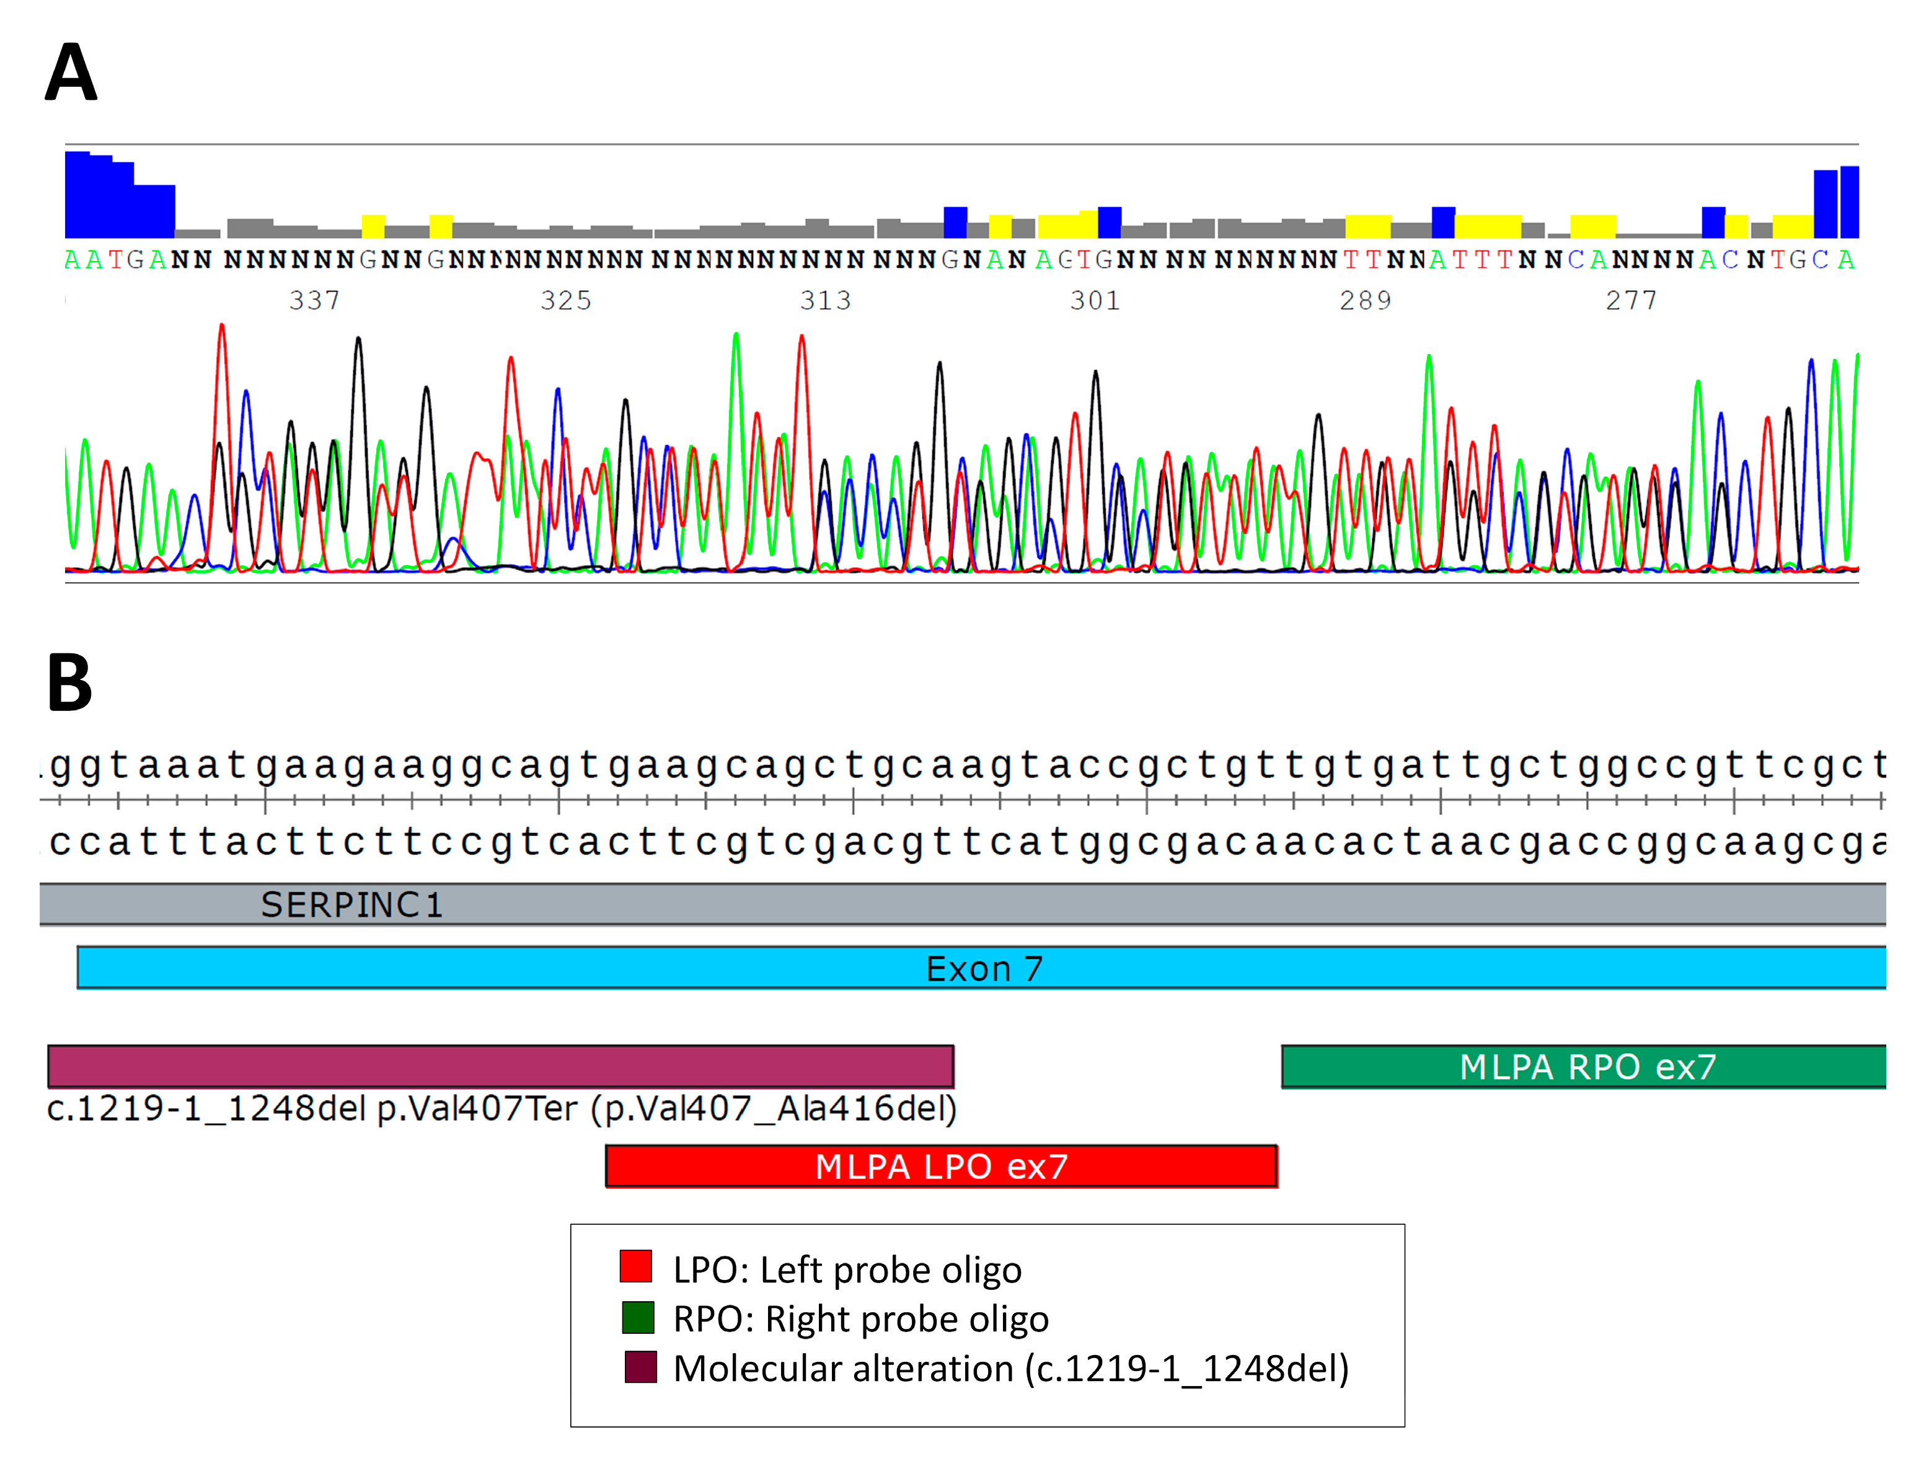Click the RPO: Right probe oligo legend text
Image resolution: width=1921 pixels, height=1461 pixels.
click(x=861, y=1319)
